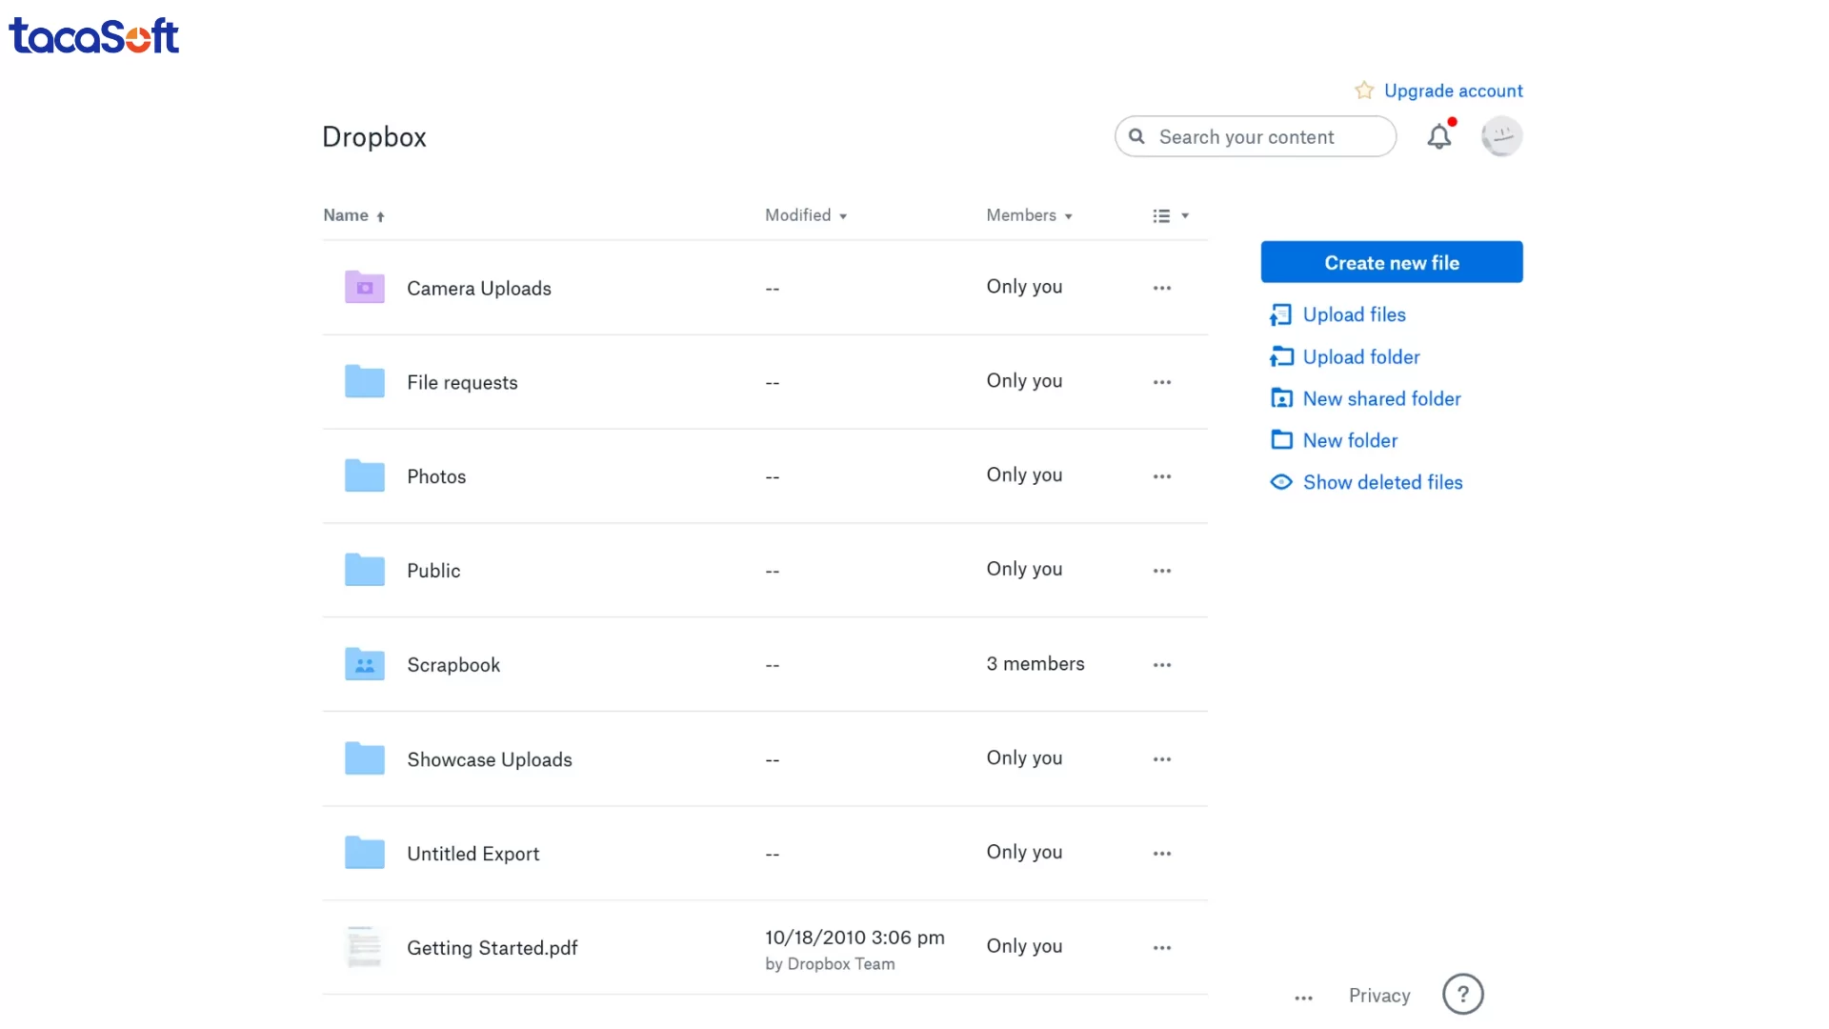Image resolution: width=1829 pixels, height=1029 pixels.
Task: Open the Scrapbook shared folder icon
Action: click(x=364, y=664)
